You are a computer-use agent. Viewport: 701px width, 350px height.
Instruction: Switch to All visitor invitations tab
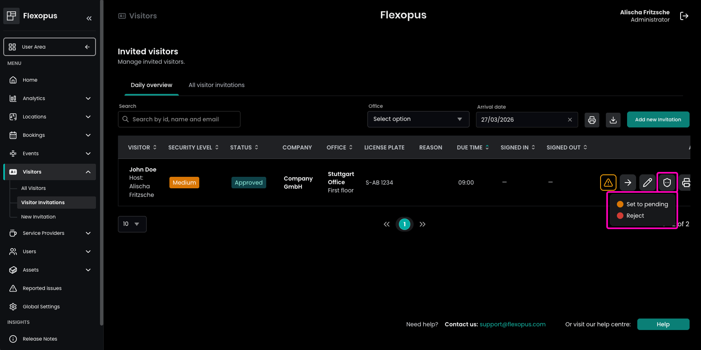pos(216,85)
